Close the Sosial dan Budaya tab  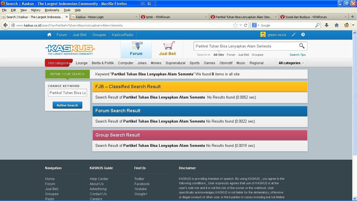pyautogui.click(x=345, y=17)
